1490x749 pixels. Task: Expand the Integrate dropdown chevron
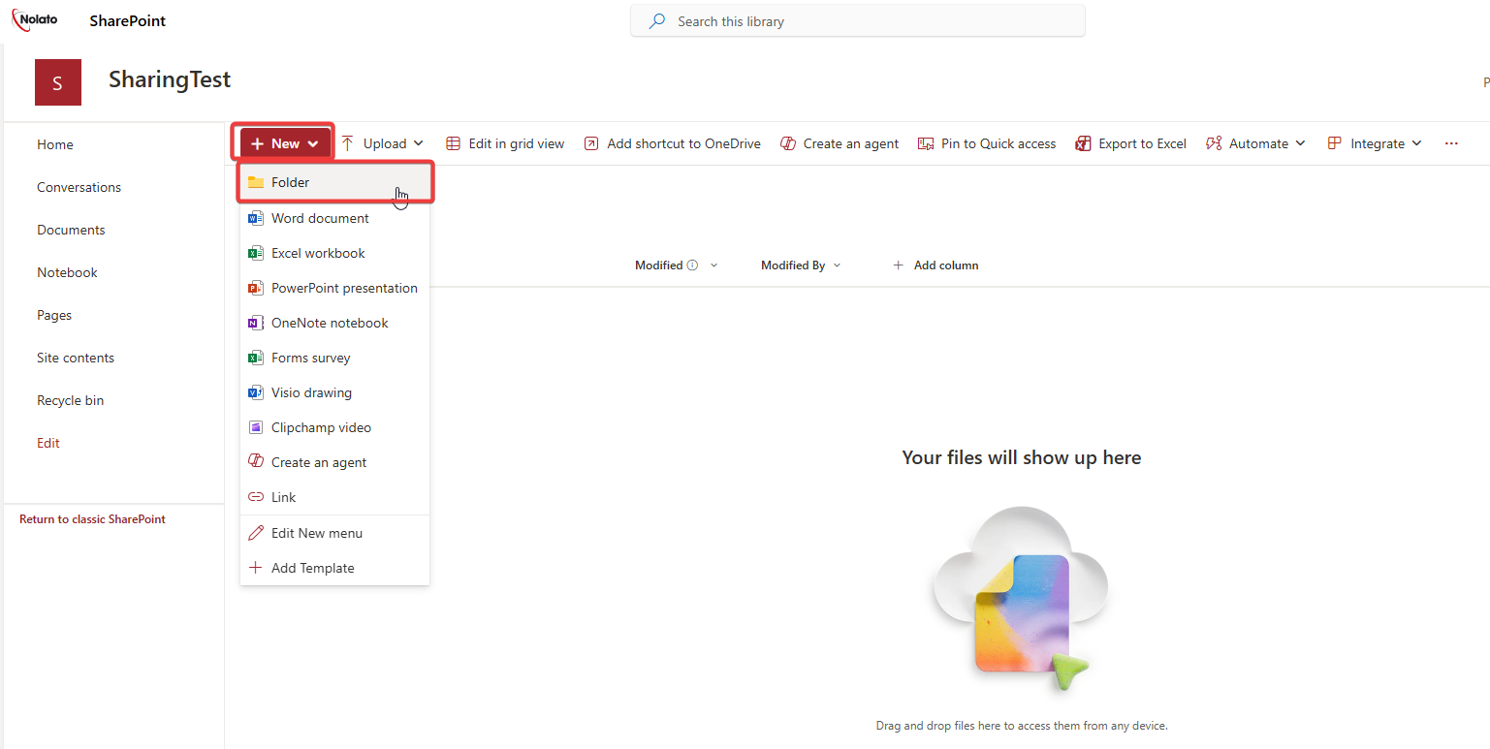click(x=1417, y=143)
